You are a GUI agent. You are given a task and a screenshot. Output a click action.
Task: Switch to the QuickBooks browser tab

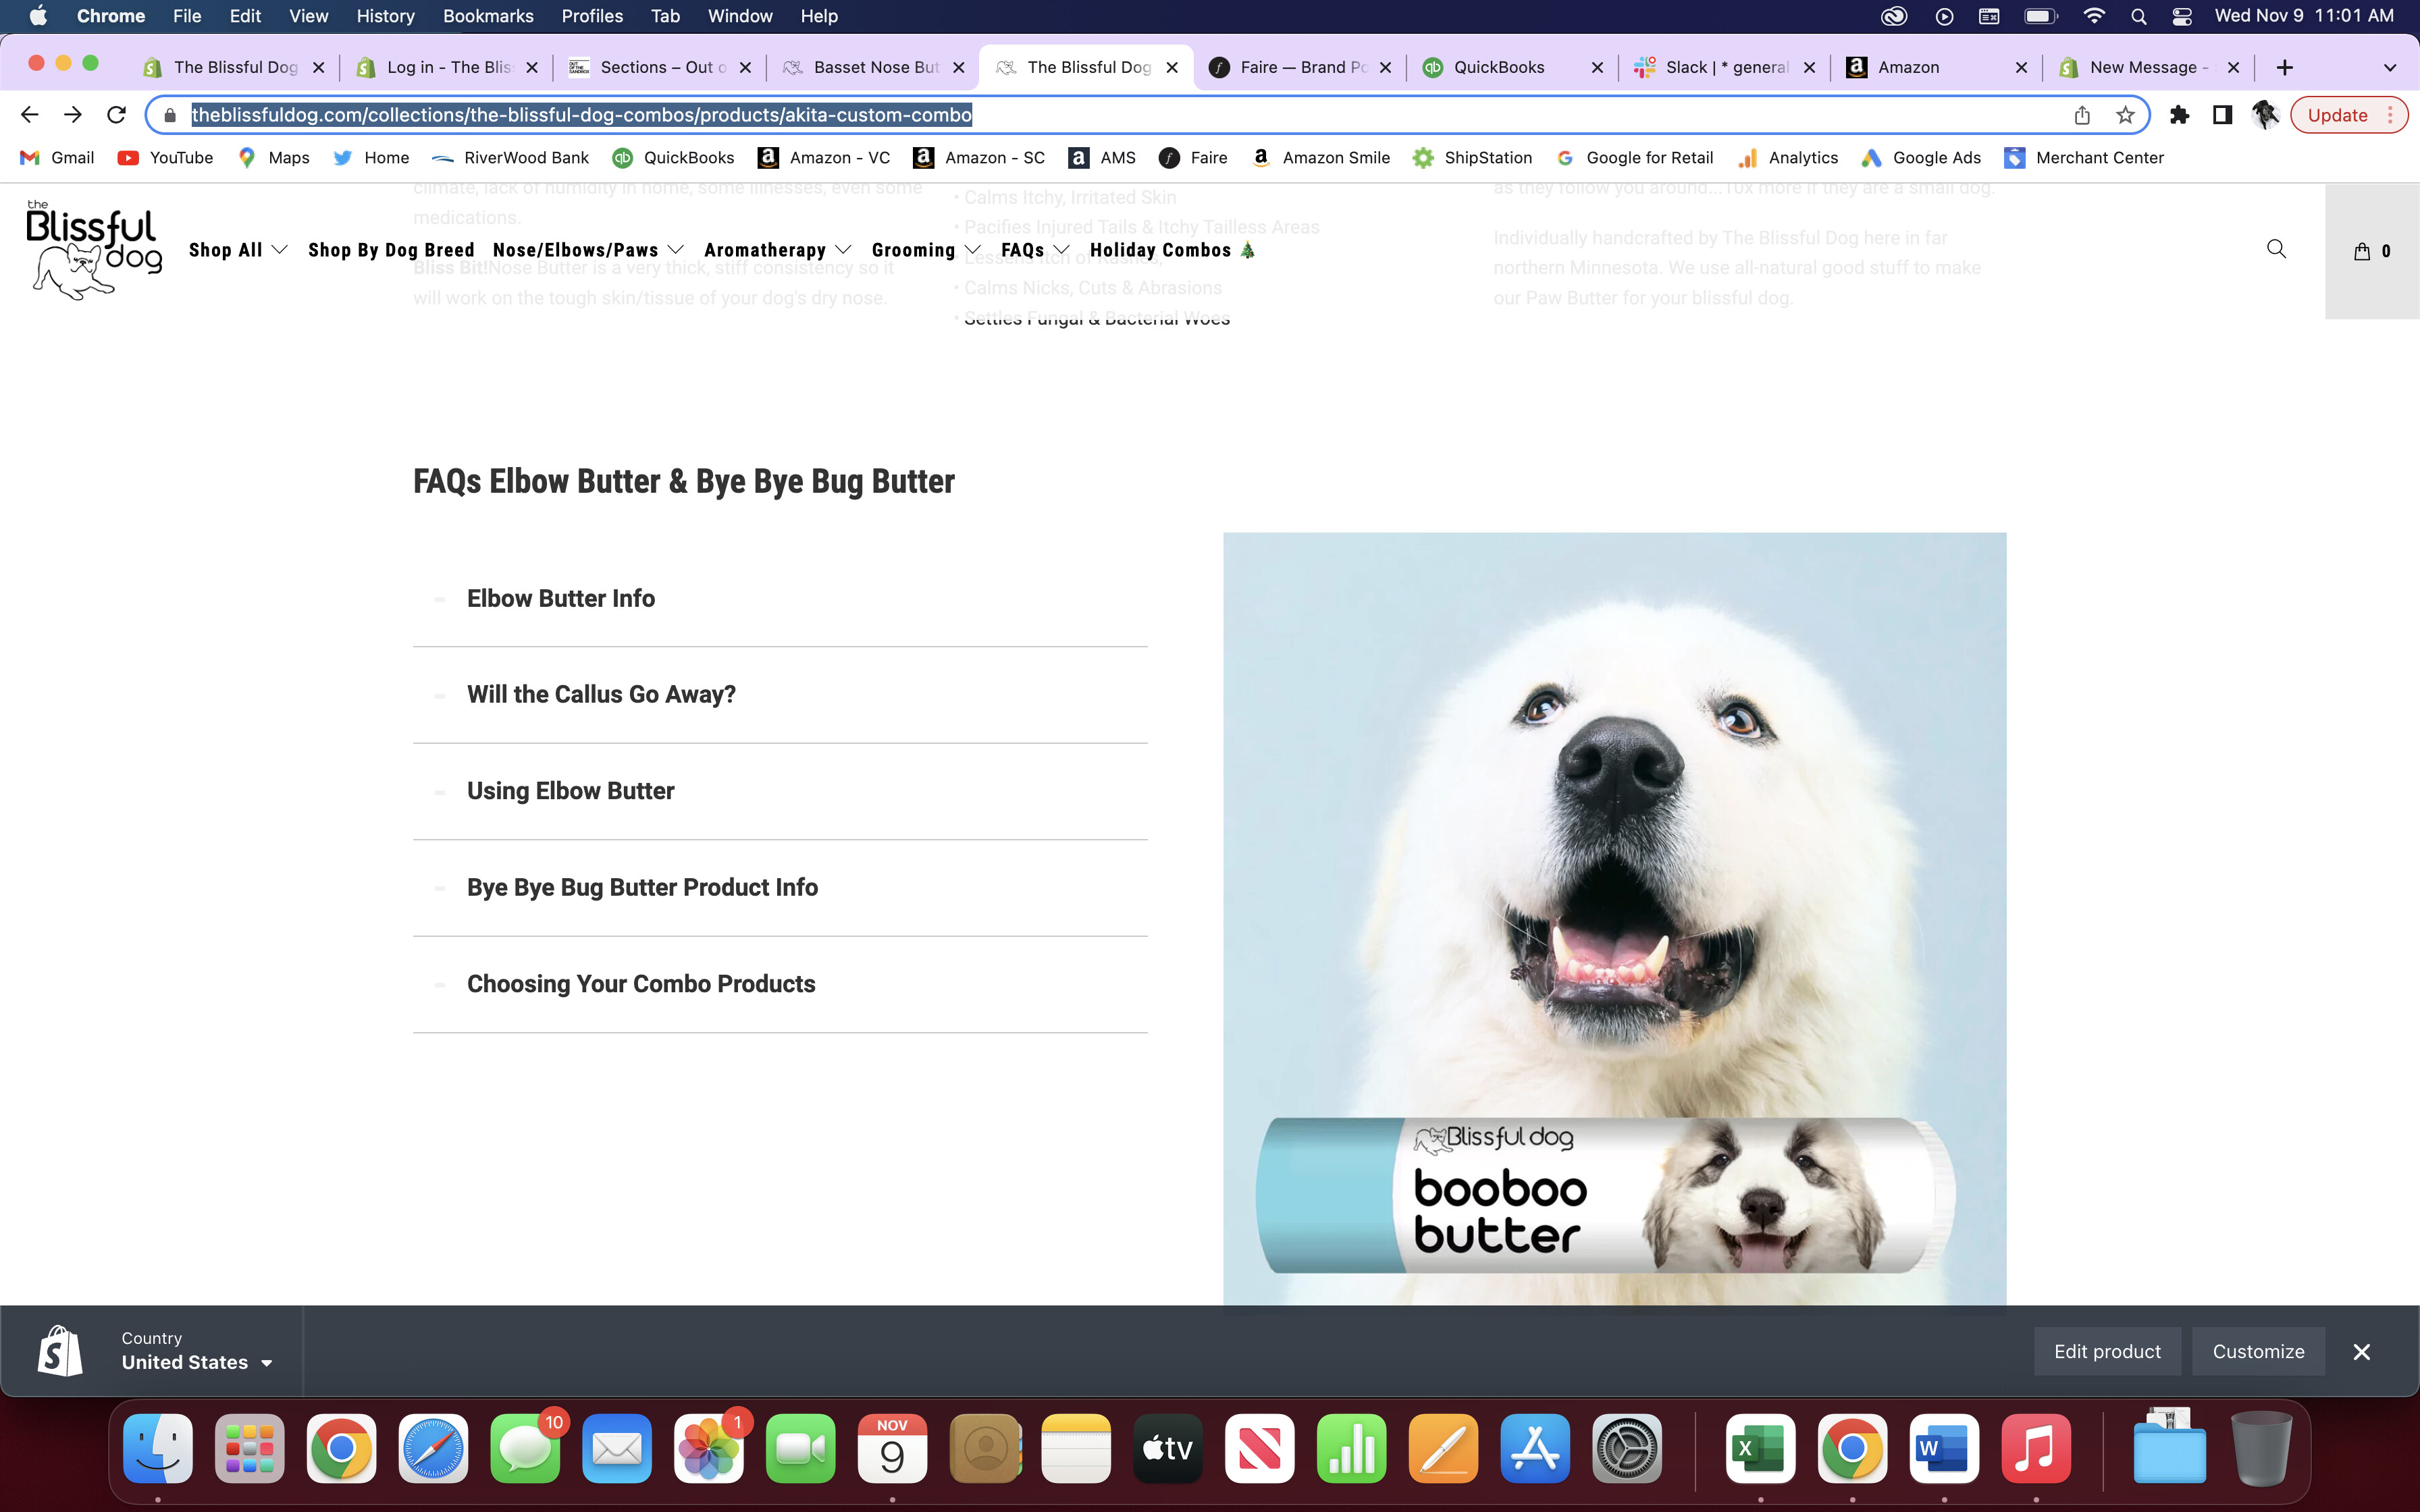pos(1498,67)
